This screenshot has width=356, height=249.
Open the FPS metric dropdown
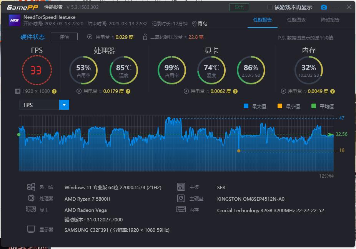point(64,104)
